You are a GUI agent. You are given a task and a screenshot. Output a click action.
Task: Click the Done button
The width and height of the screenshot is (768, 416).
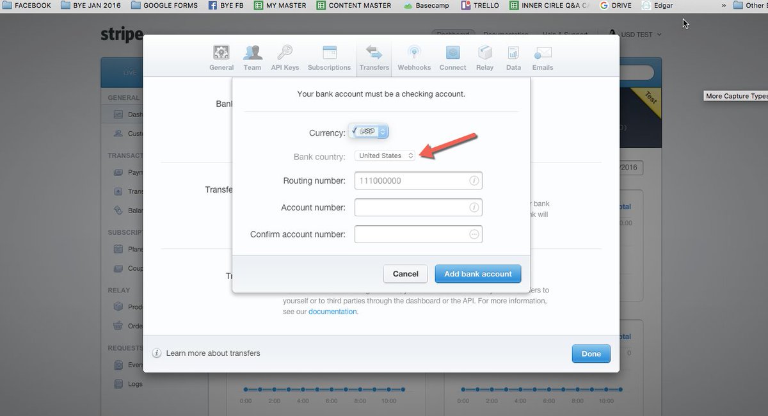click(591, 353)
